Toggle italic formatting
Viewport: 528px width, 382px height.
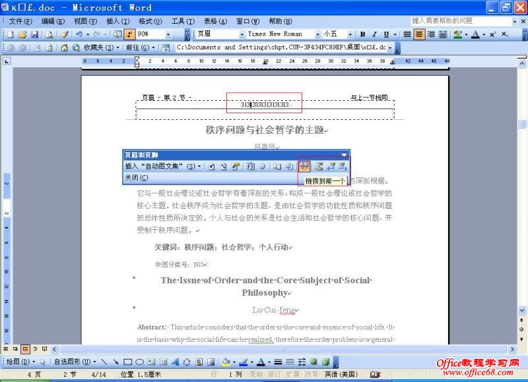click(x=374, y=34)
